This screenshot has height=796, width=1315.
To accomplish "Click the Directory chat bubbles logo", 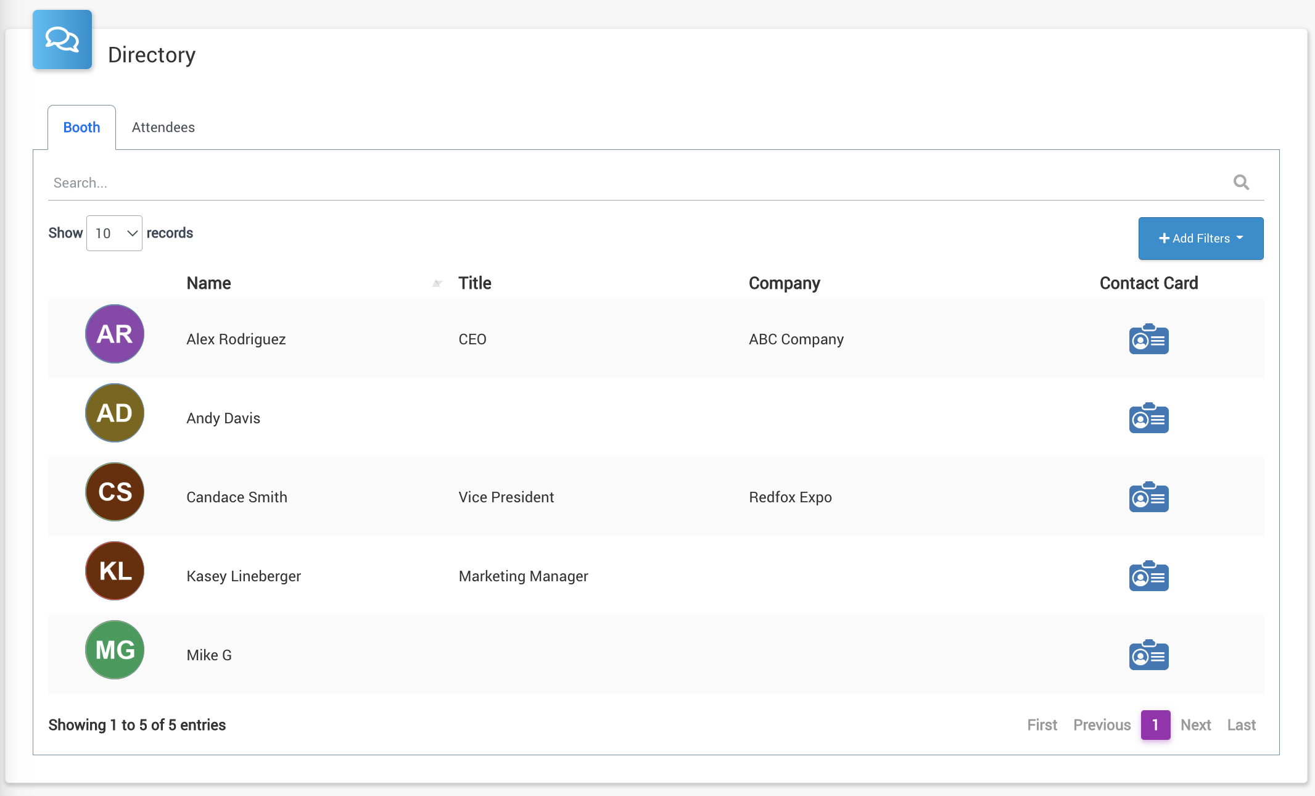I will tap(62, 39).
